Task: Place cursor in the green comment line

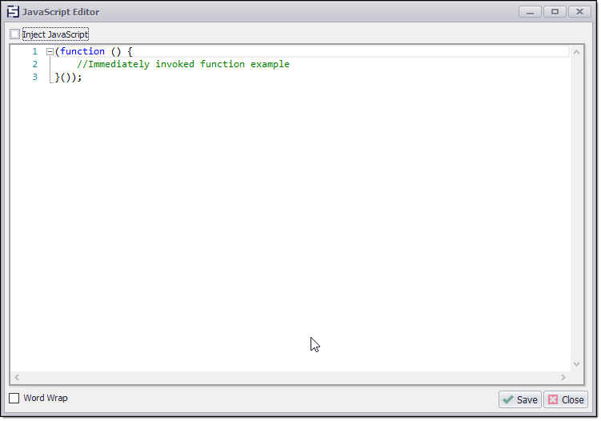Action: (182, 64)
